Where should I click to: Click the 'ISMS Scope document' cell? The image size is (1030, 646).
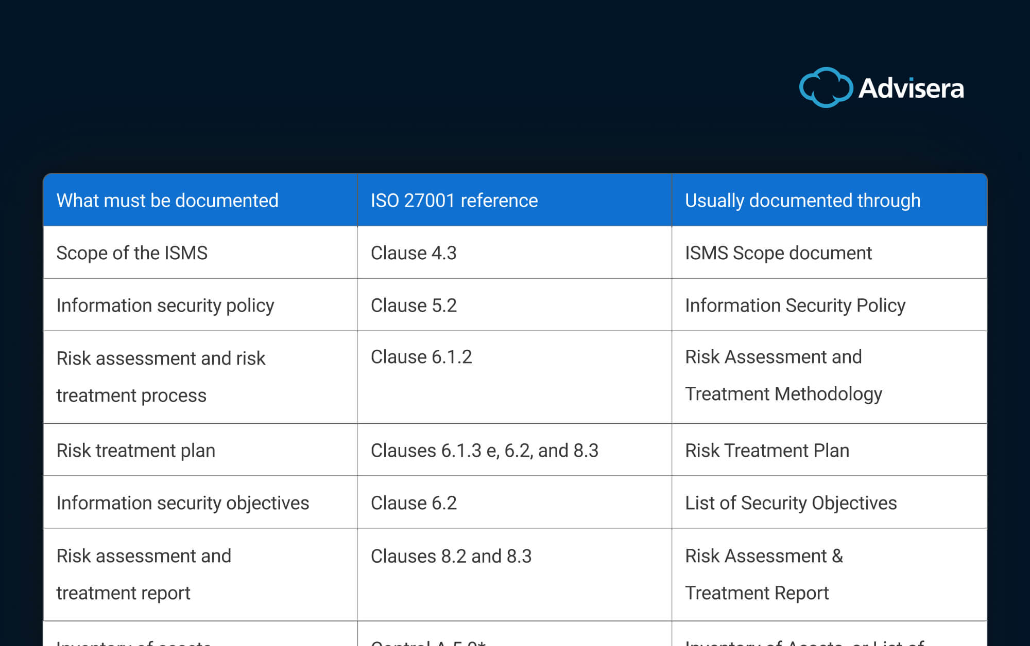(829, 253)
